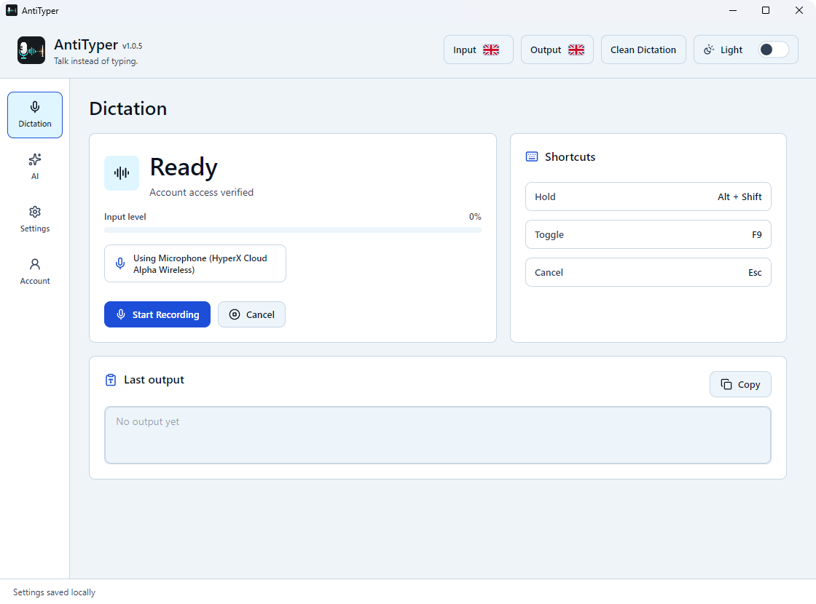Click the 'Account access verified' text
Image resolution: width=816 pixels, height=604 pixels.
point(201,192)
